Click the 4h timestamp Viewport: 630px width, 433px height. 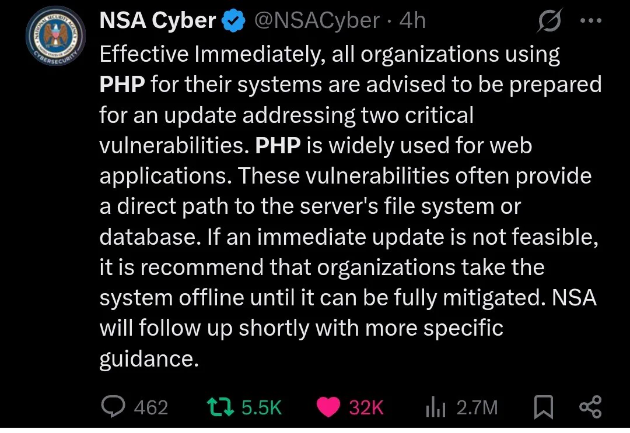click(x=412, y=20)
